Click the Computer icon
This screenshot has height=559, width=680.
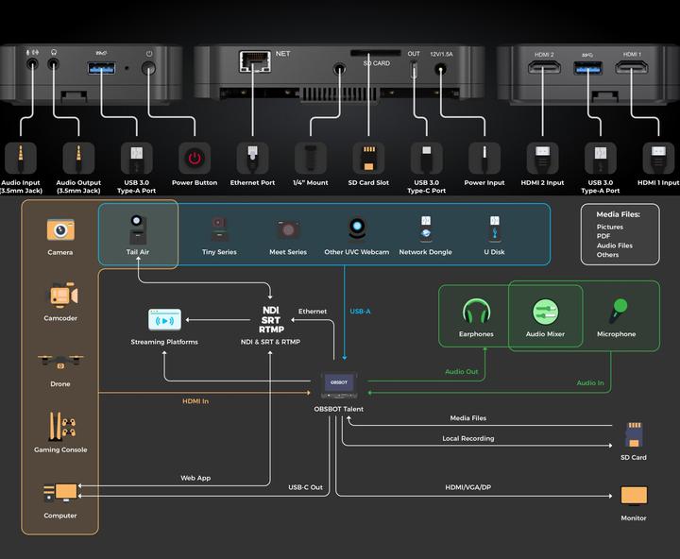pyautogui.click(x=60, y=493)
